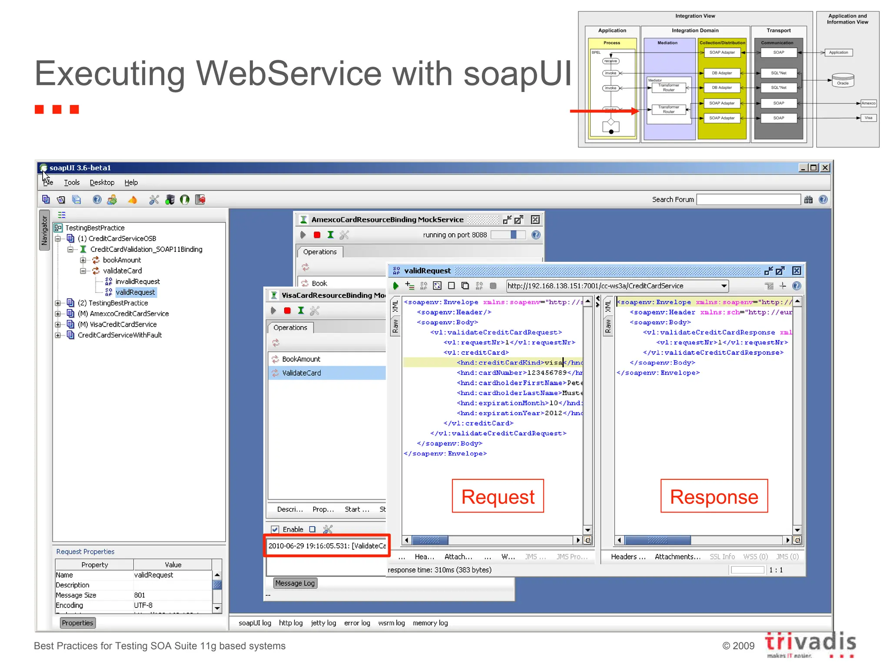Click the play icon in the Visa MockService window
This screenshot has height=667, width=890.
[273, 310]
